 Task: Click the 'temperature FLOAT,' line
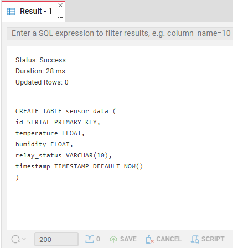coord(50,133)
